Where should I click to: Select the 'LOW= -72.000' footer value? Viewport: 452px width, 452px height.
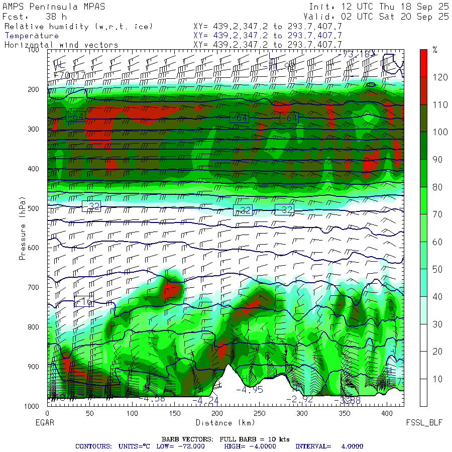[x=180, y=446]
